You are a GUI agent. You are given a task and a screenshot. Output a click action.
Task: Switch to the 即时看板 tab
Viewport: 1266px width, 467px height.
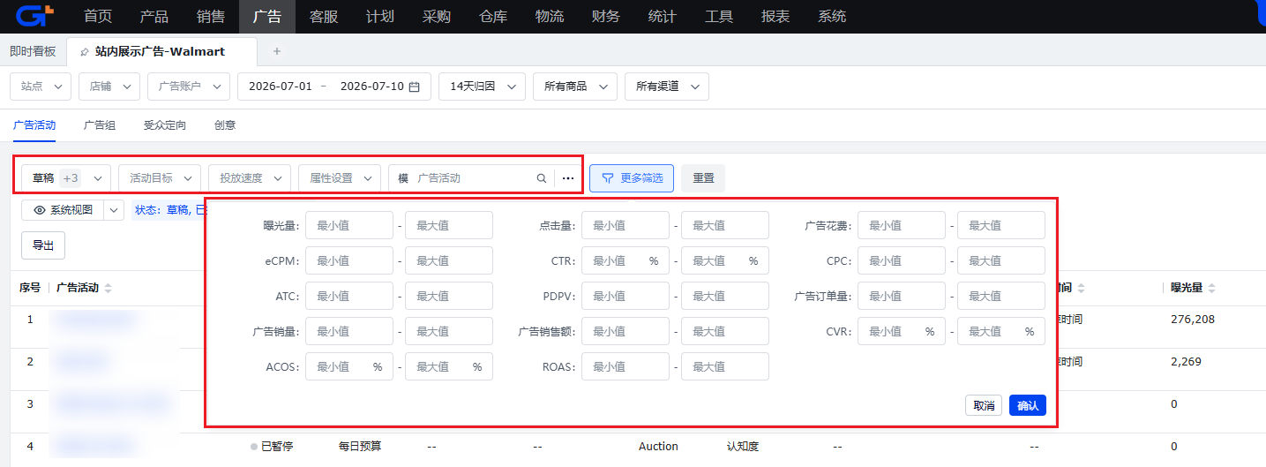33,51
